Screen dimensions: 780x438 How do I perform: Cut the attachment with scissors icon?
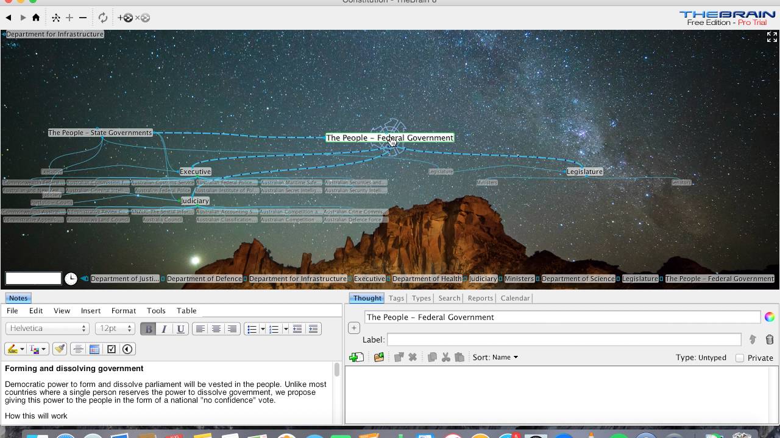click(x=446, y=357)
